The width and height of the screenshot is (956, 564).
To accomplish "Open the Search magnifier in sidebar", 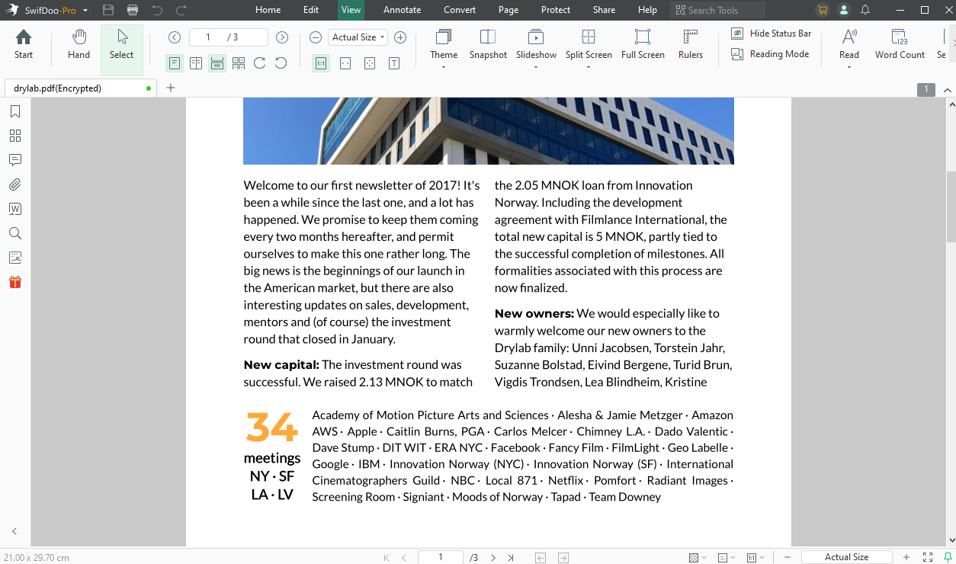I will pyautogui.click(x=15, y=233).
